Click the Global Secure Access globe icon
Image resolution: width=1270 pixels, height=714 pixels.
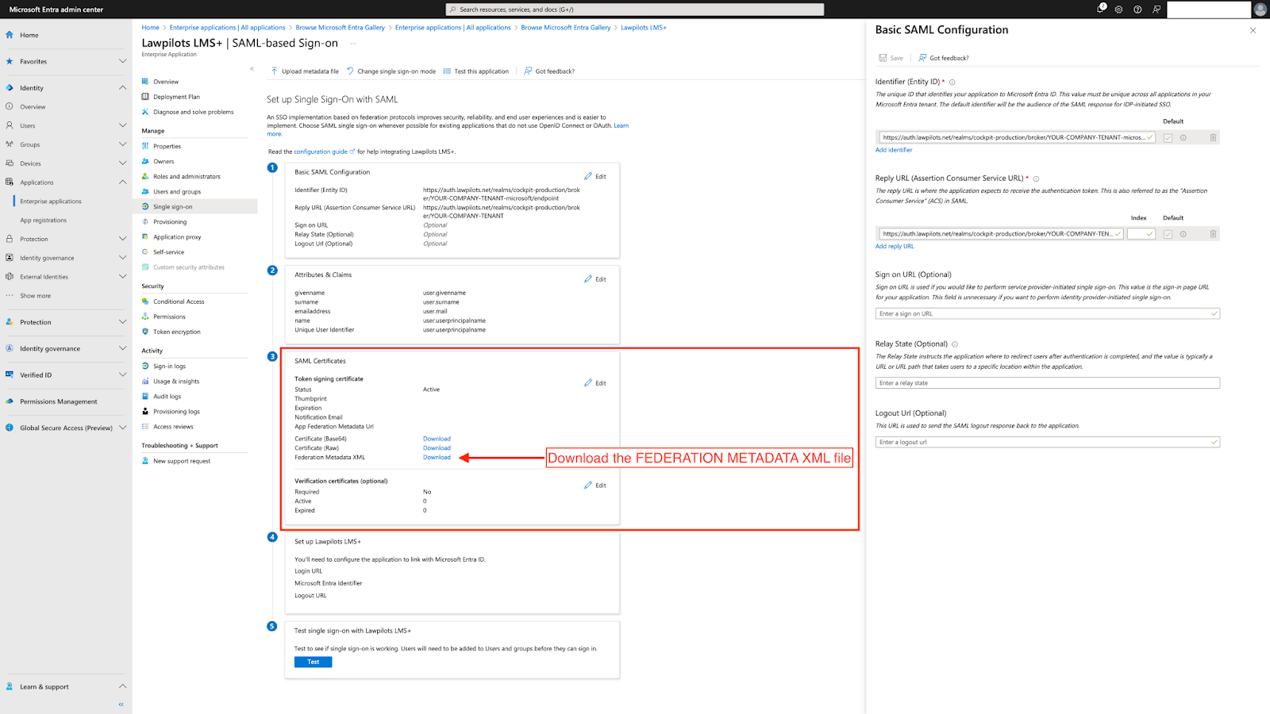coord(10,428)
